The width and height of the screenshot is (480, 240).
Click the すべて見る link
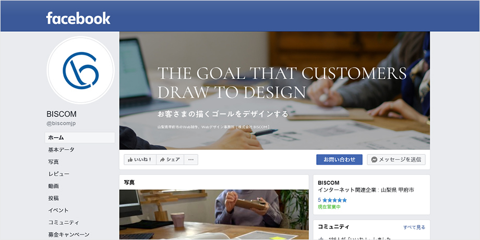tap(414, 227)
